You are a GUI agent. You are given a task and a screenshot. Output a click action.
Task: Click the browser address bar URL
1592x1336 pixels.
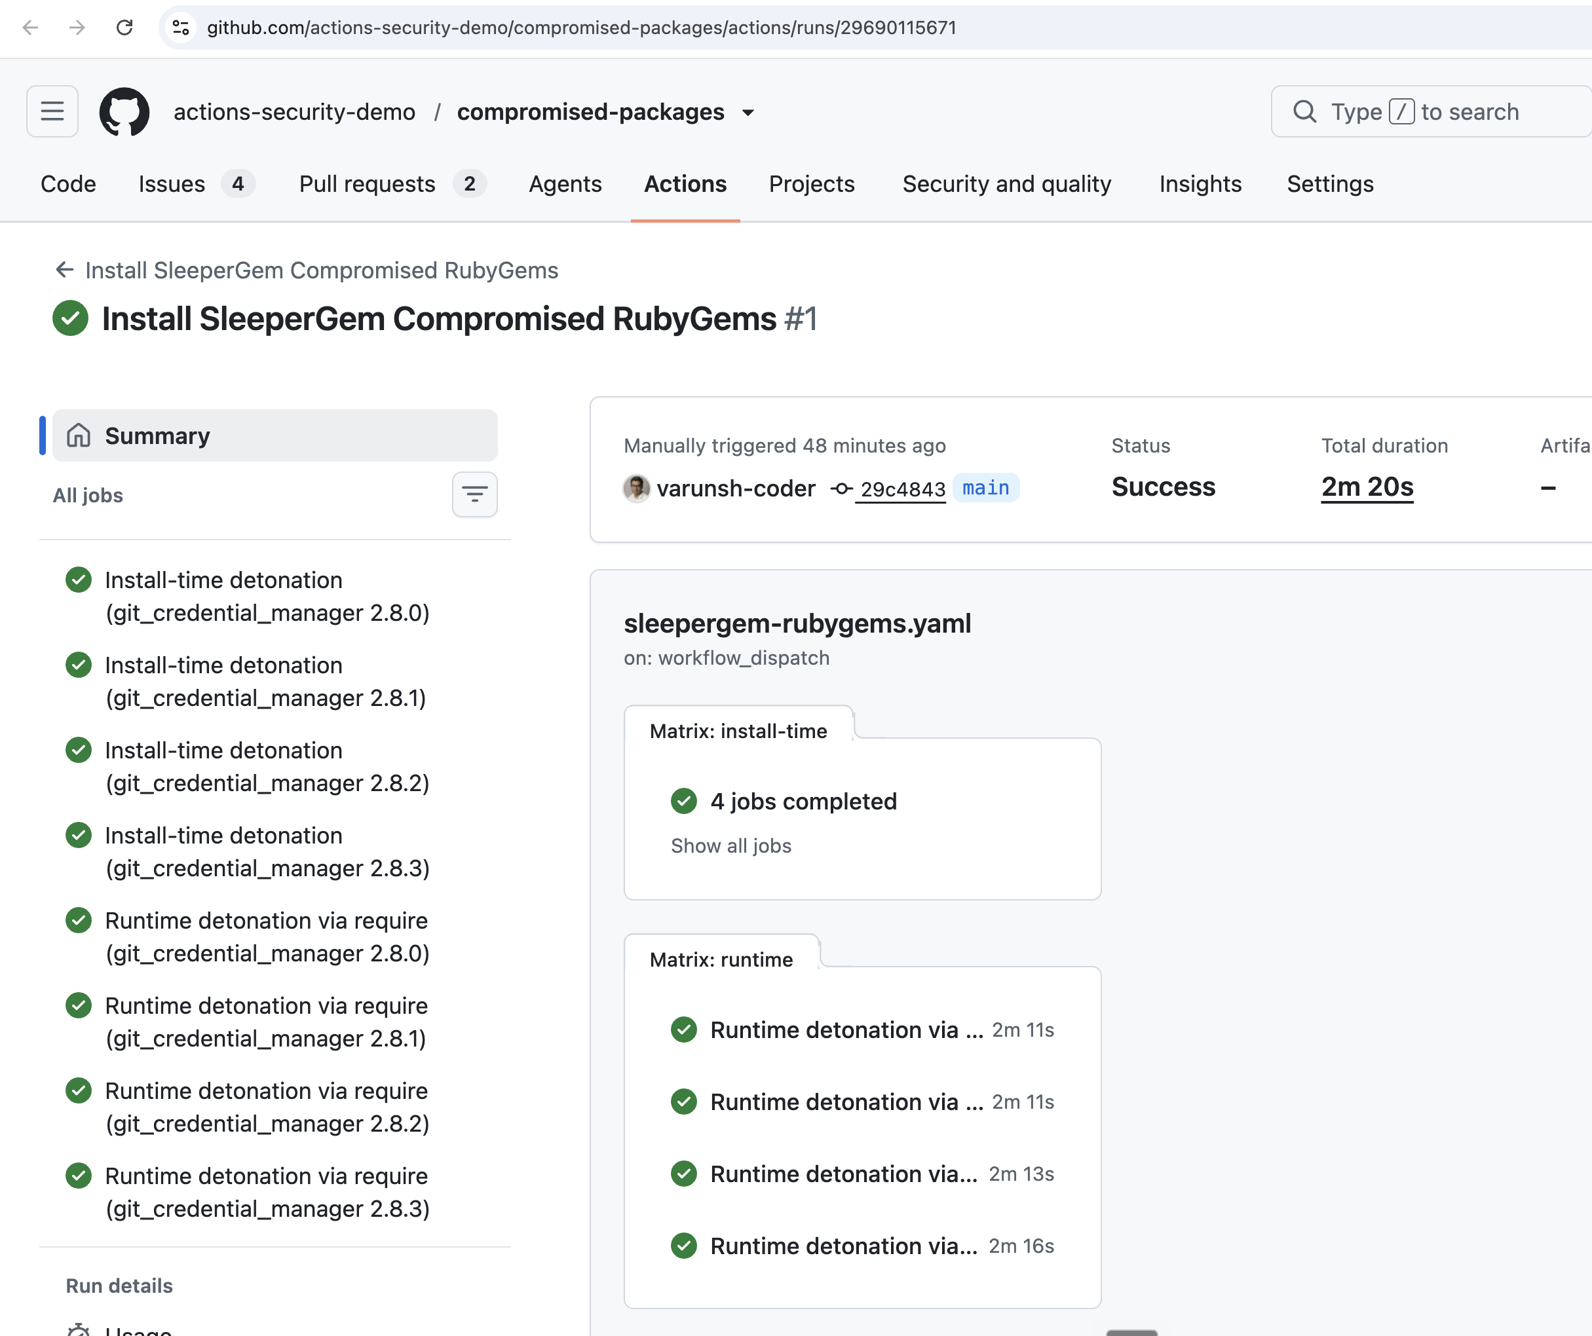coord(582,28)
